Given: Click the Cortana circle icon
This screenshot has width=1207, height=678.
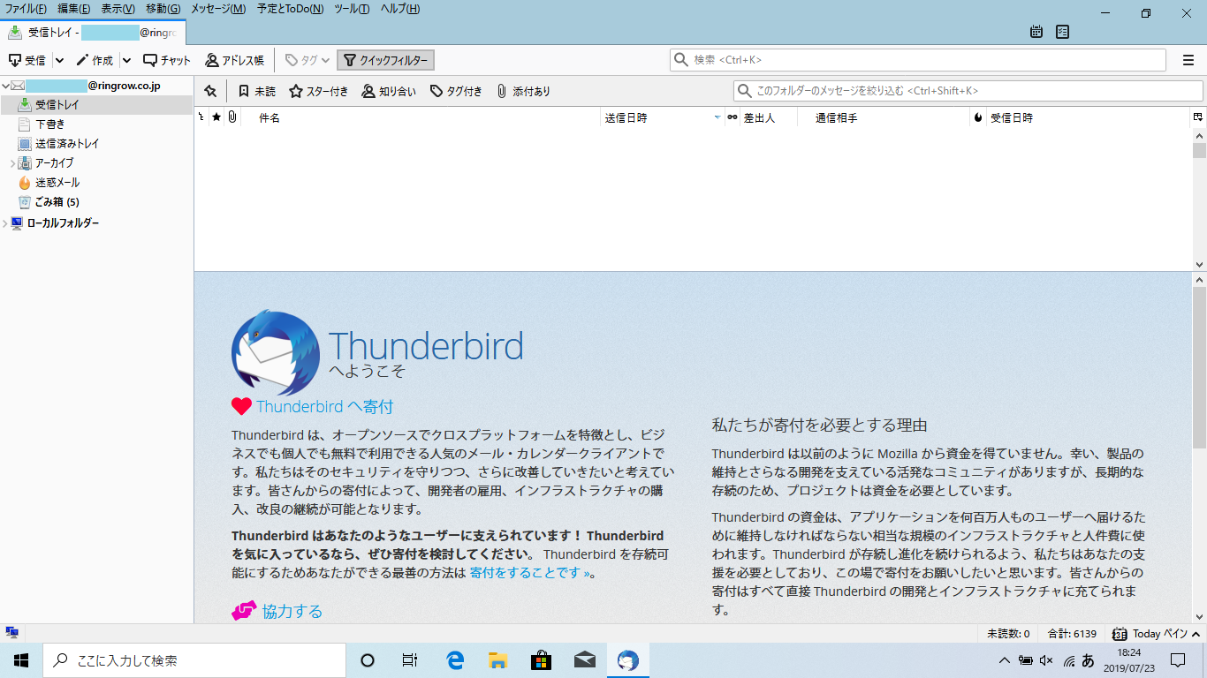Looking at the screenshot, I should (368, 660).
